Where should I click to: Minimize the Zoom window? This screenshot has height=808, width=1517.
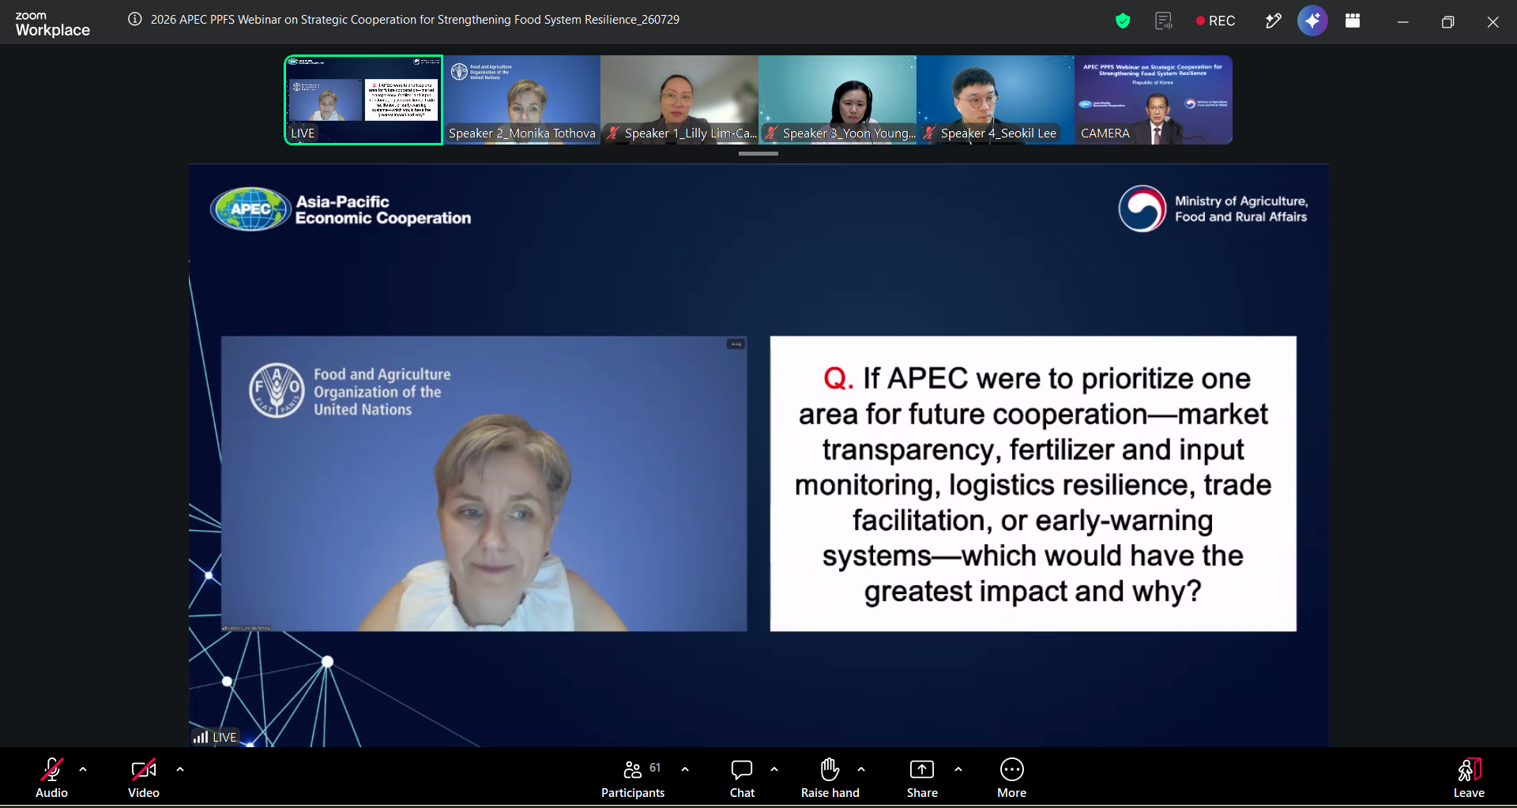(1403, 22)
